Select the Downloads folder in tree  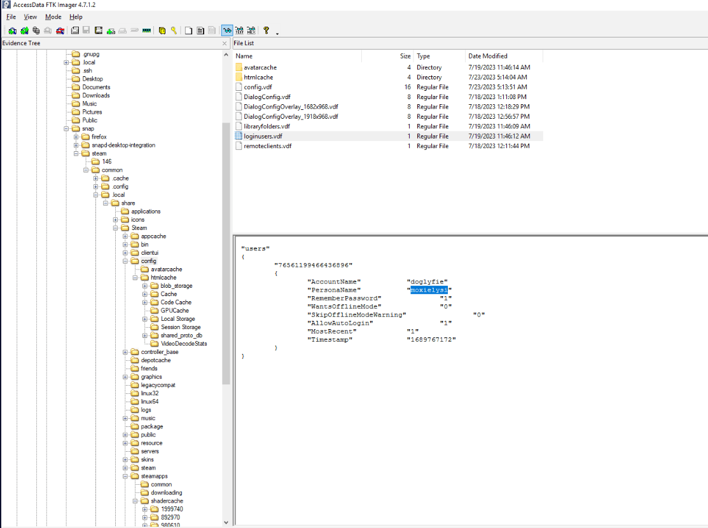[95, 95]
